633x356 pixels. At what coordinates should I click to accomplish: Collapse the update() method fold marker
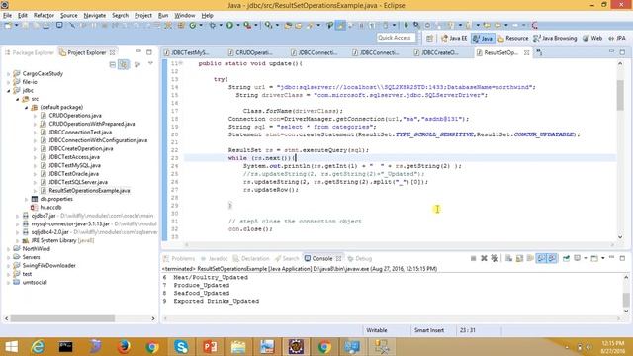(x=181, y=63)
